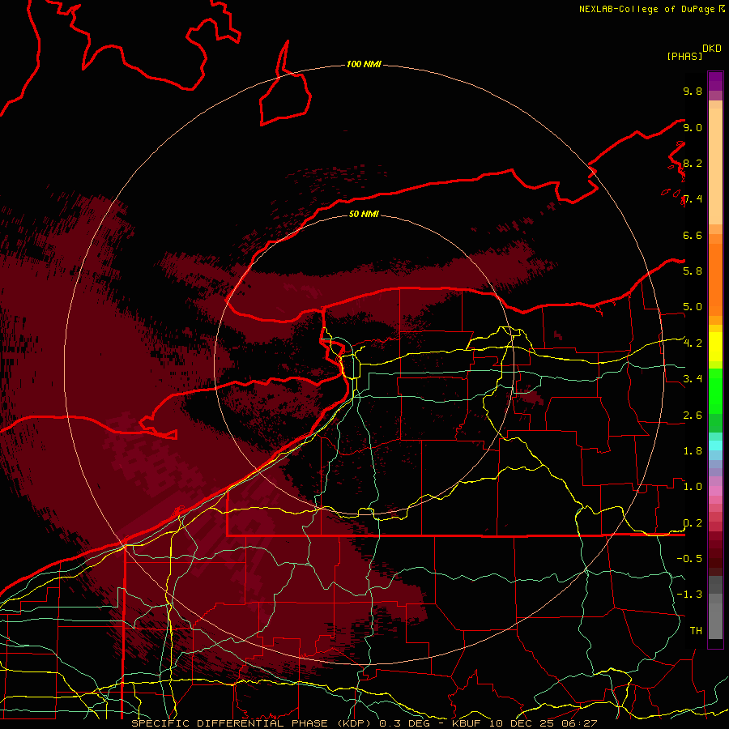The height and width of the screenshot is (729, 729).
Task: Click the purple segment atop the color scale
Action: pyautogui.click(x=715, y=81)
